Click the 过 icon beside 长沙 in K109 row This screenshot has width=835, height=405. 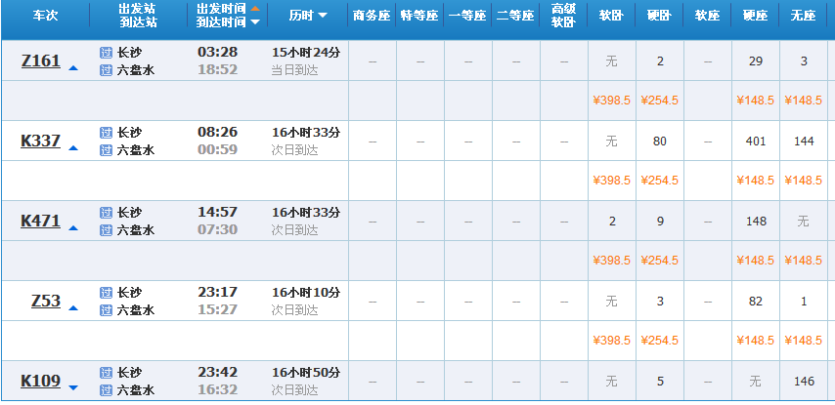(x=106, y=373)
